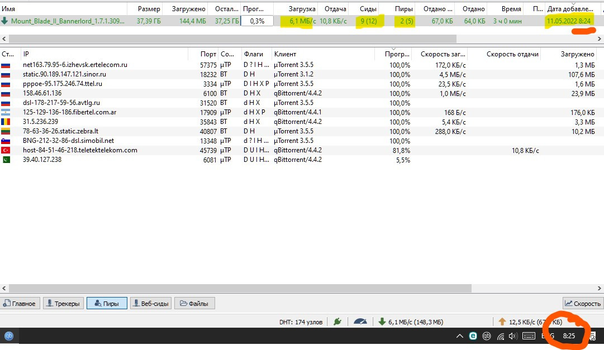Click the 'Скорость' button
Screen dimensions: 604x350
point(583,304)
